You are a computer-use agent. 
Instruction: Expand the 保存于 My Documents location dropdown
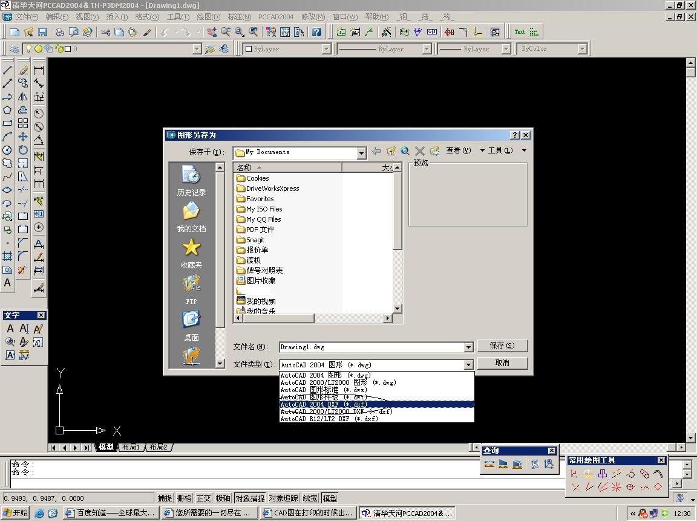pos(362,153)
